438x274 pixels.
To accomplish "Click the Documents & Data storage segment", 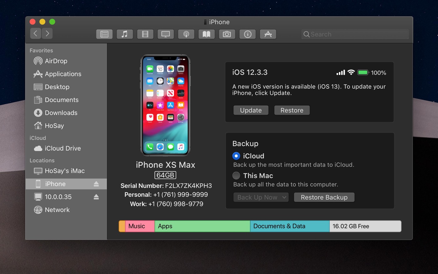I will coord(290,226).
